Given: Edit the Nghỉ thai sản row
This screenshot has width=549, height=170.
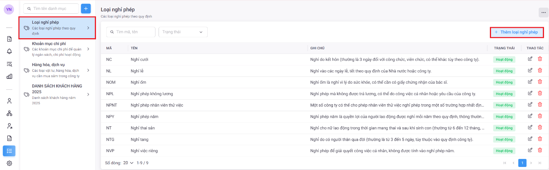Looking at the screenshot, I should [x=530, y=127].
